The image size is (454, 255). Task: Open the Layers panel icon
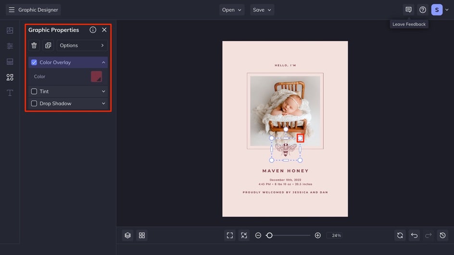click(128, 235)
